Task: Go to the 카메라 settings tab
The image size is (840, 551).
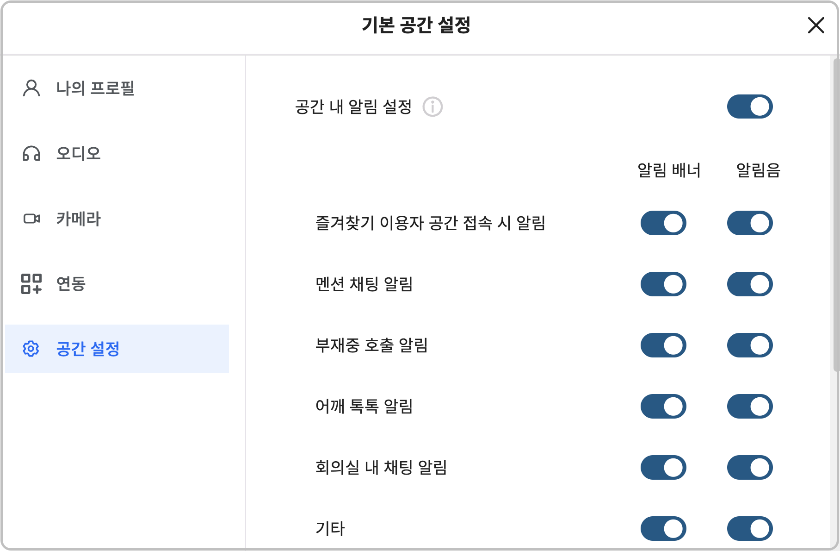Action: (78, 219)
